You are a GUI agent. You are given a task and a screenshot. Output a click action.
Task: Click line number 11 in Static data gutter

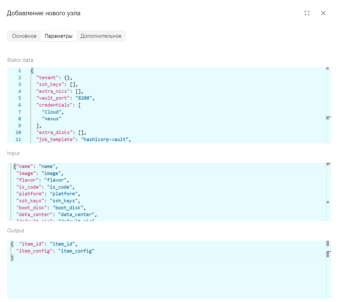pos(18,139)
